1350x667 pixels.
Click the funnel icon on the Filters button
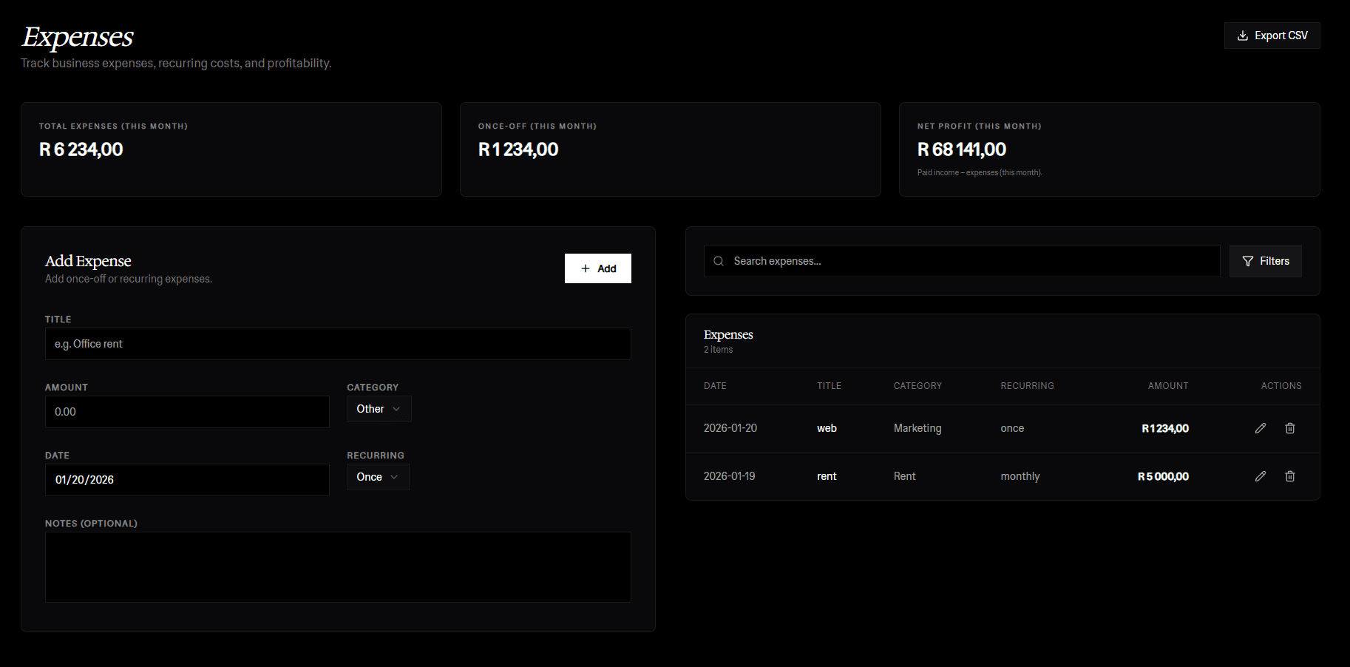pos(1247,261)
